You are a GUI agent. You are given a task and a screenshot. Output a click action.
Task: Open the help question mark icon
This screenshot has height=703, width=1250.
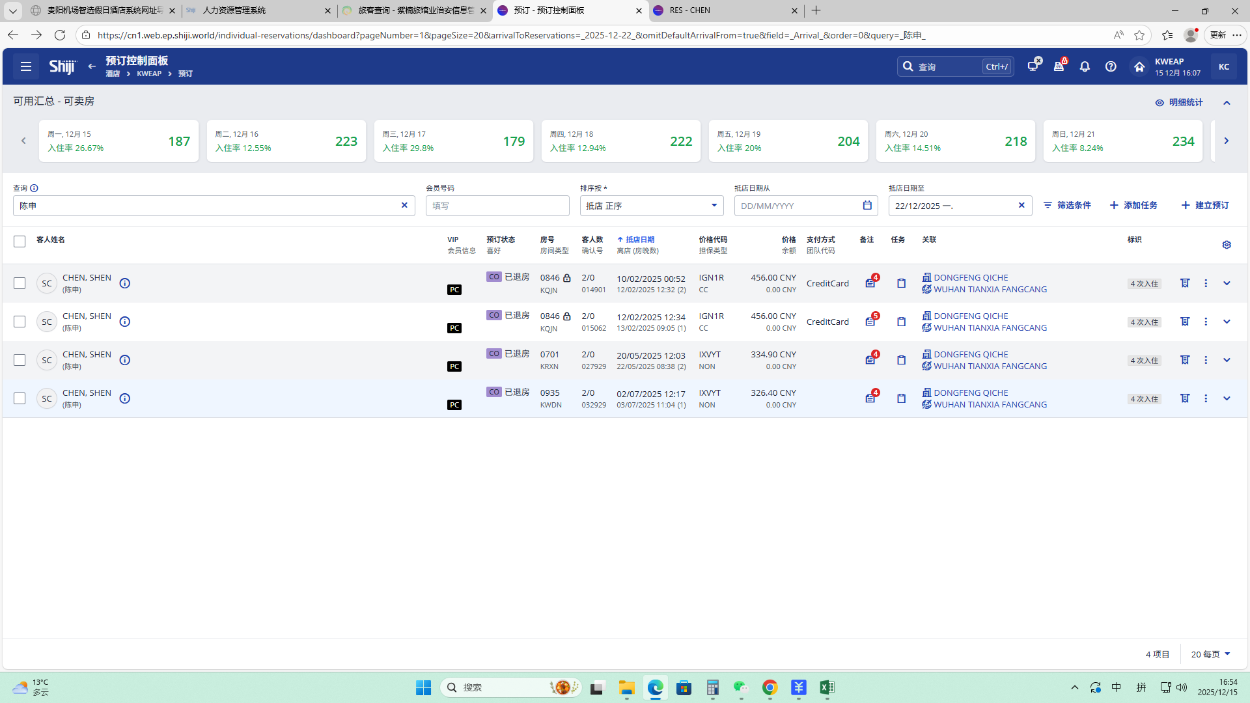pos(1111,66)
